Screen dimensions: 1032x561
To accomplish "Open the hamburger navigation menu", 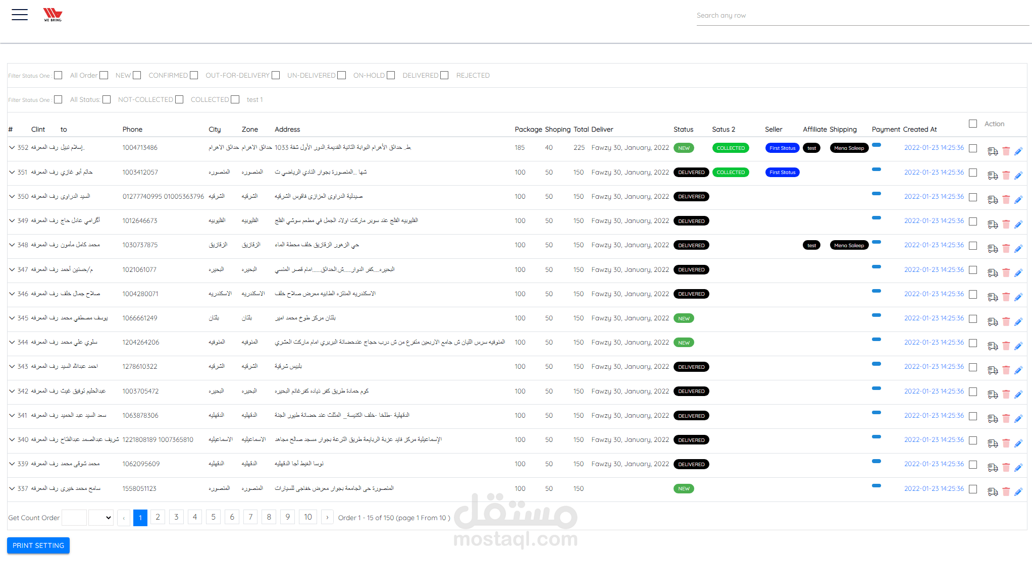I will pyautogui.click(x=20, y=15).
